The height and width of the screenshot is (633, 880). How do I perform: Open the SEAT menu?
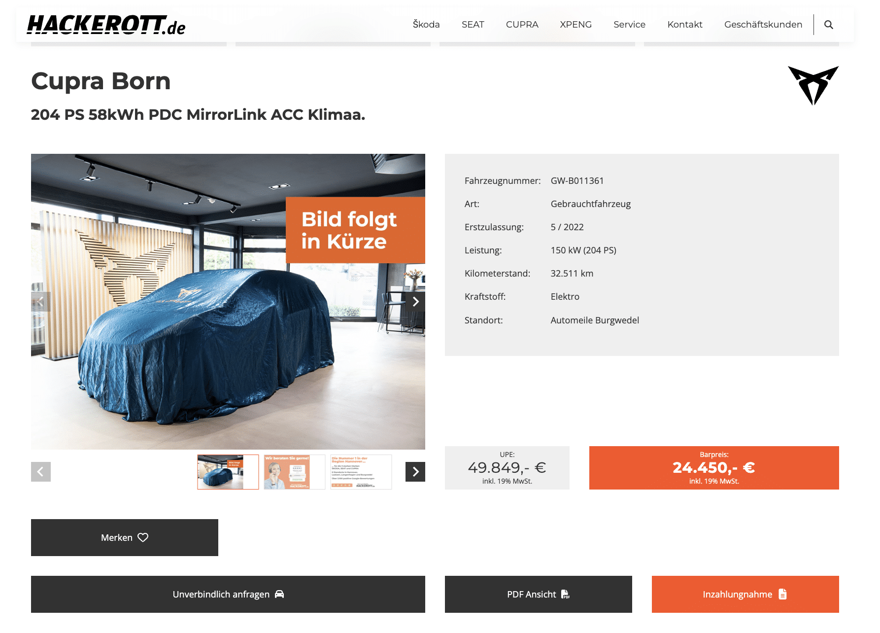[x=473, y=25]
